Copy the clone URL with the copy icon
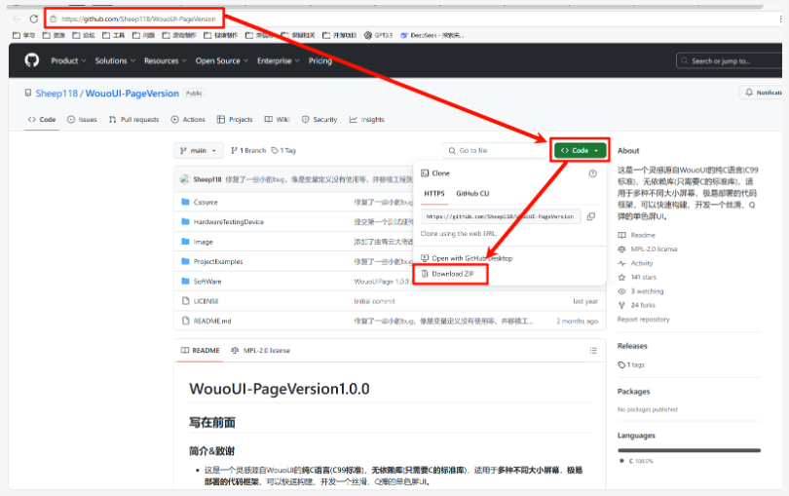This screenshot has height=496, width=789. [x=591, y=216]
